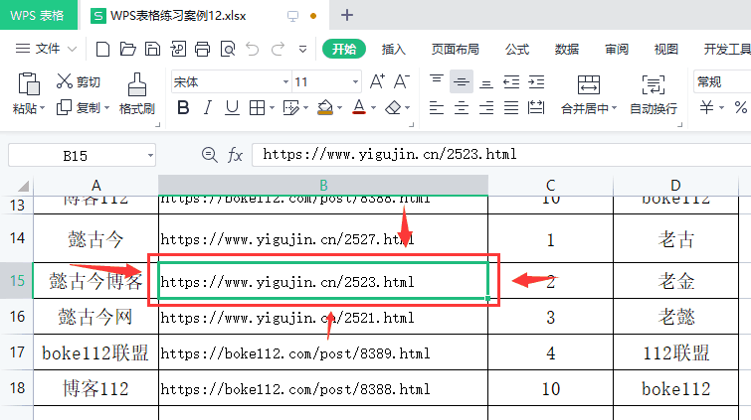This screenshot has height=420, width=751.
Task: Decrease font size with A- icon
Action: (x=402, y=81)
